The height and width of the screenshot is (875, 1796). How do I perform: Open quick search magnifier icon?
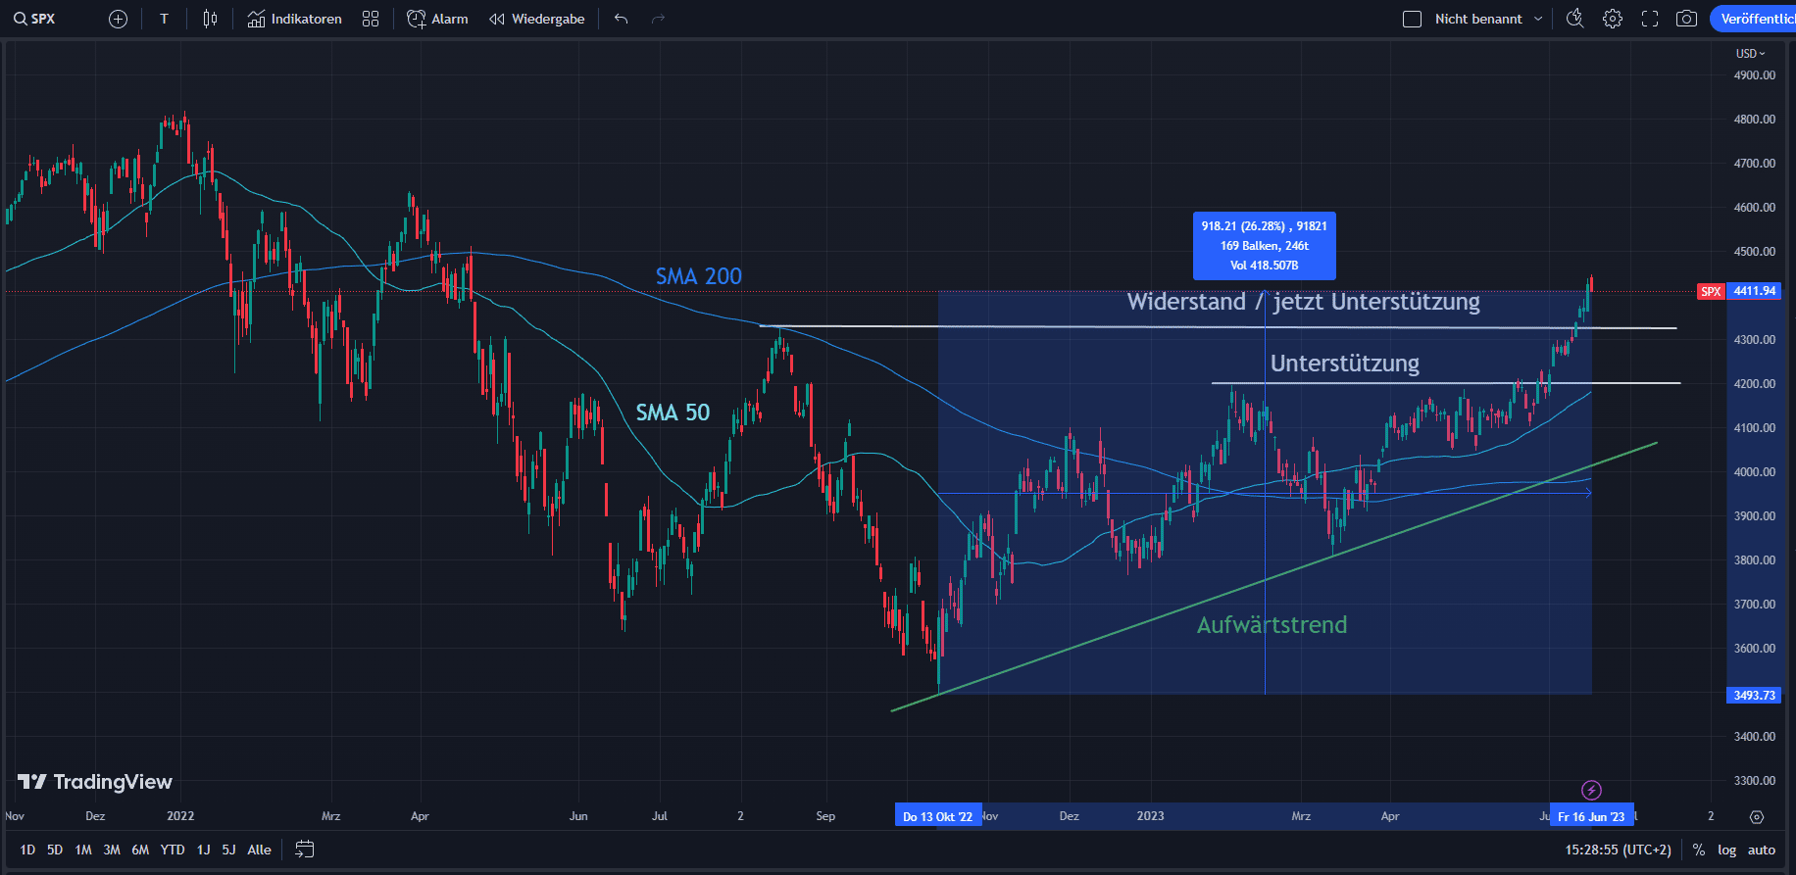point(1575,19)
